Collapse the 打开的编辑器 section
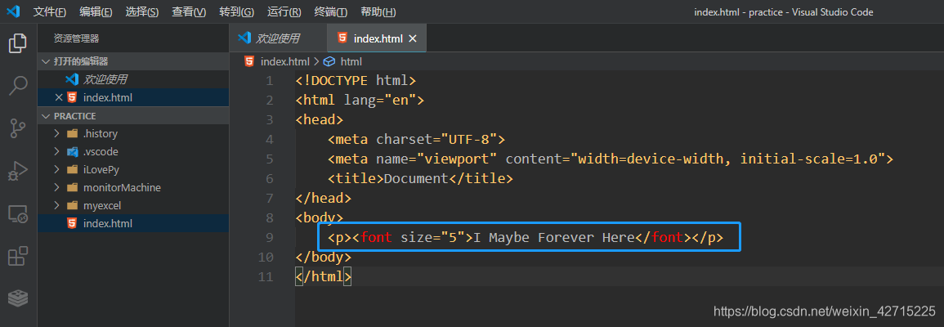 [x=133, y=61]
